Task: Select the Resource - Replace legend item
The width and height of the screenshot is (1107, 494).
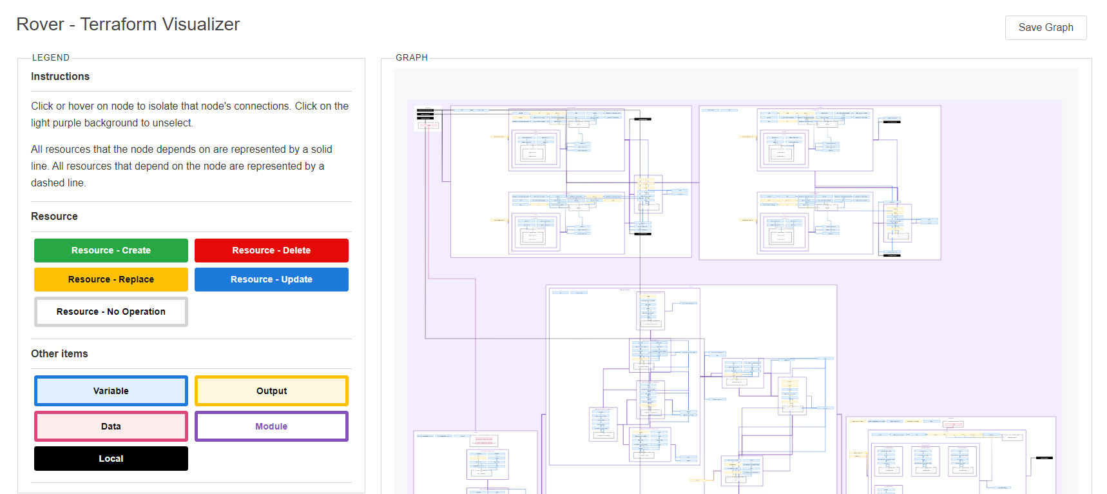Action: tap(111, 279)
